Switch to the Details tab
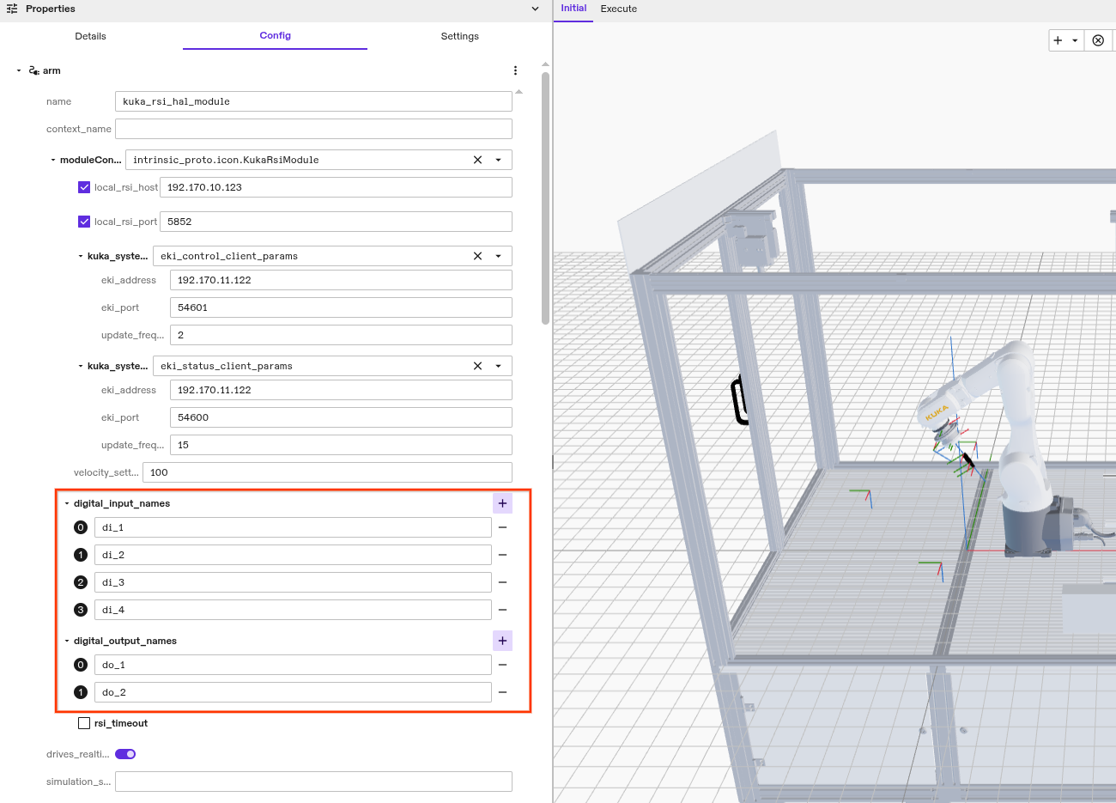The height and width of the screenshot is (803, 1116). pos(90,36)
